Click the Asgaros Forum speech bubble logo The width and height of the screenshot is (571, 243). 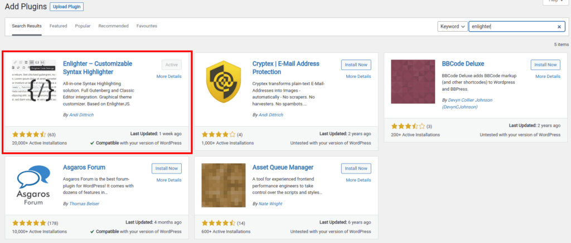click(34, 185)
